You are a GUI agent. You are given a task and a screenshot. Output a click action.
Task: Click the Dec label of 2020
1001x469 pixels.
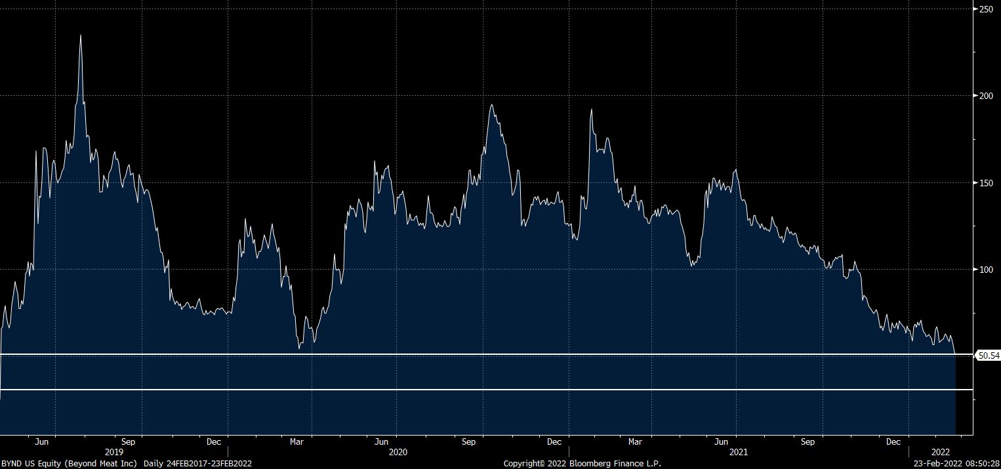click(x=554, y=442)
